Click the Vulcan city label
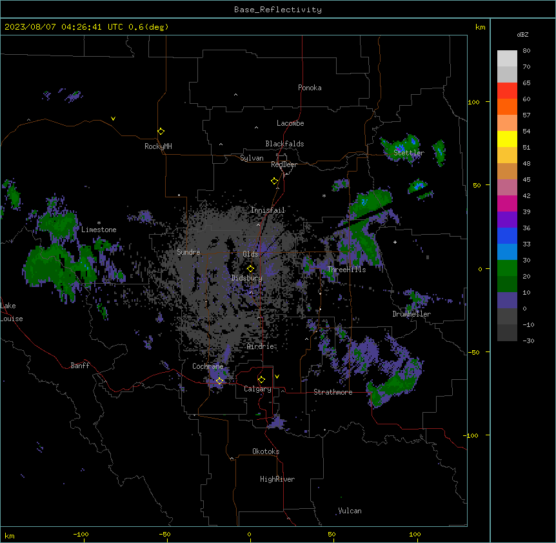The image size is (556, 543). click(x=350, y=511)
